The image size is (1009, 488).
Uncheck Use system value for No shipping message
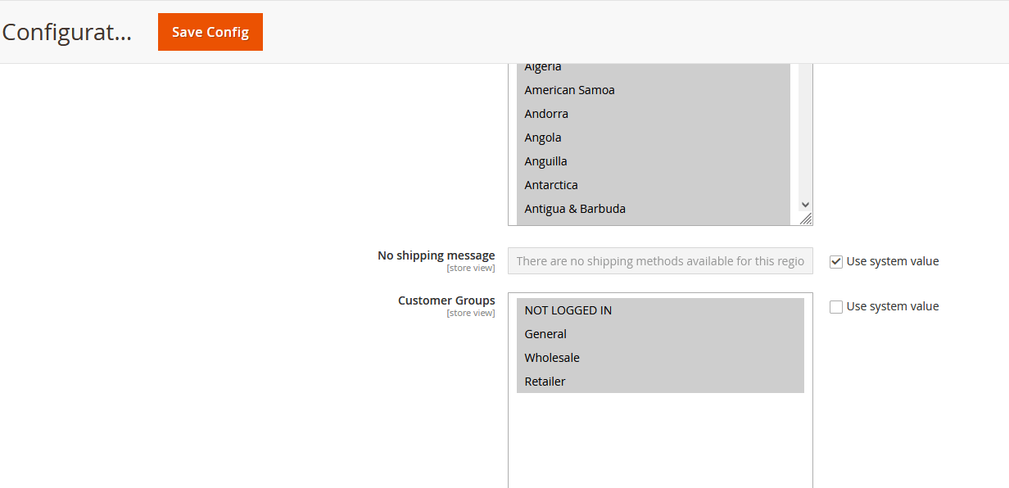click(x=836, y=262)
